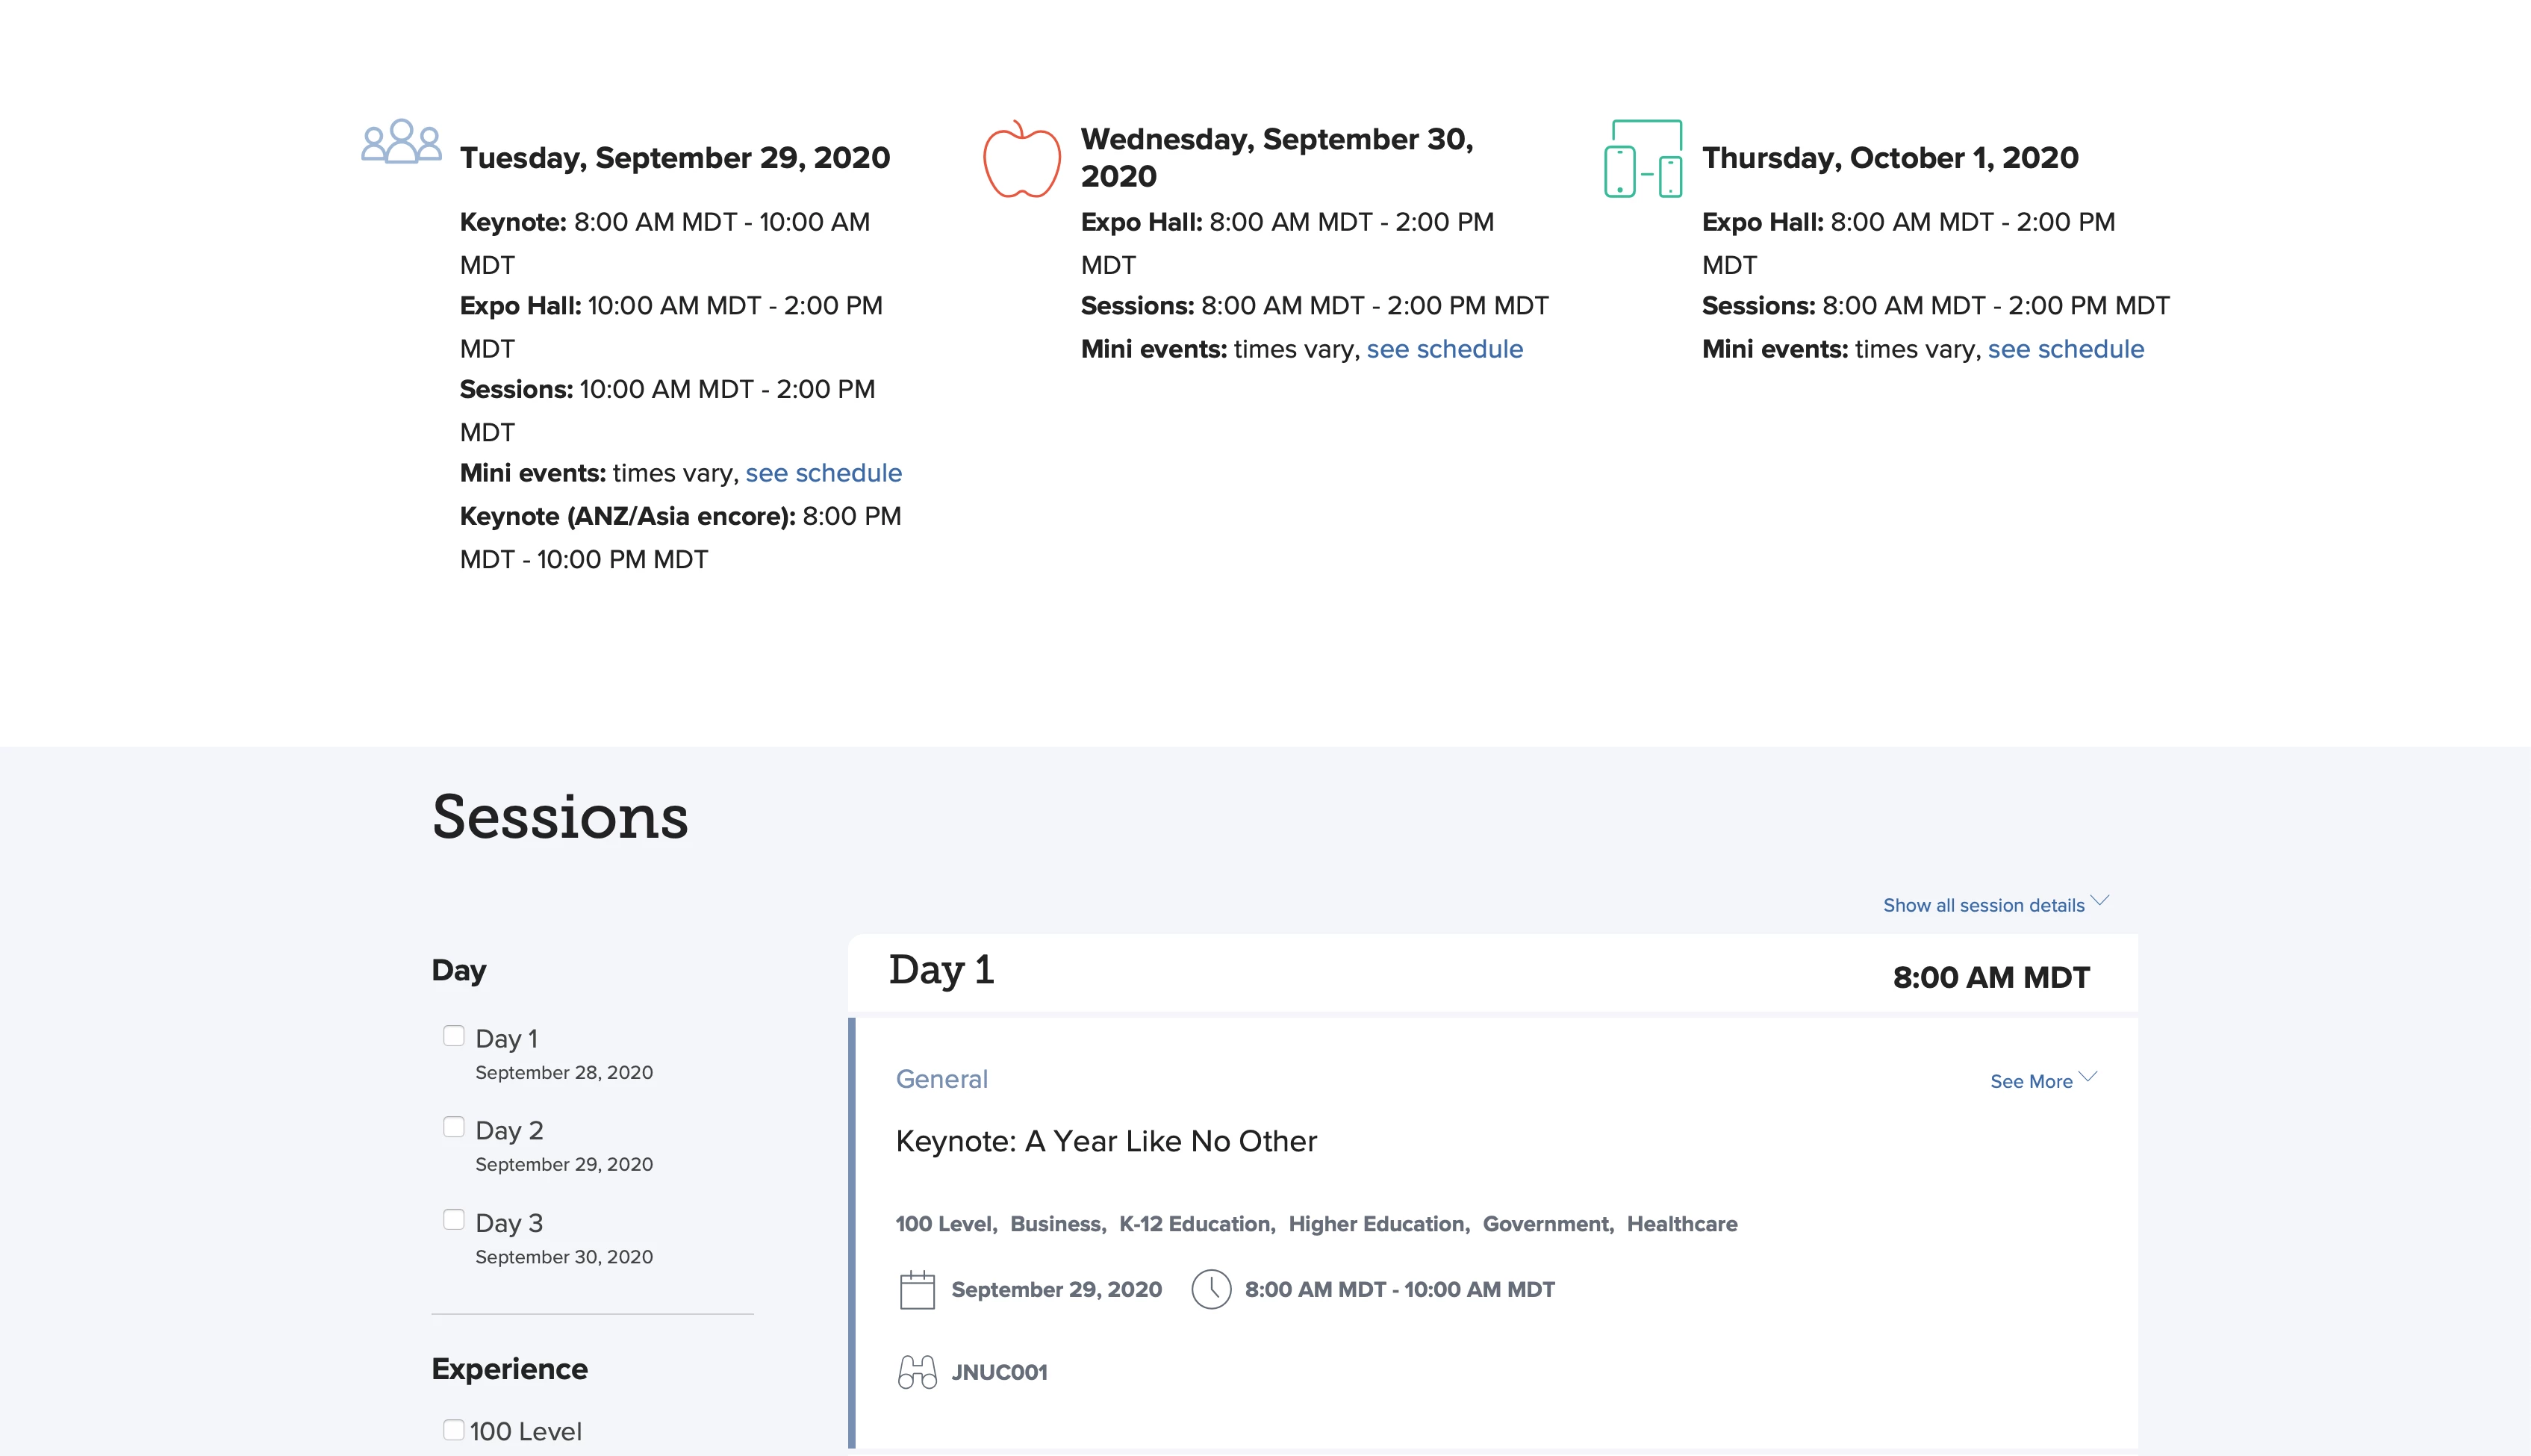Tick the Day 3 September 30 checkbox
Screen dimensions: 2531x1456
[454, 1220]
